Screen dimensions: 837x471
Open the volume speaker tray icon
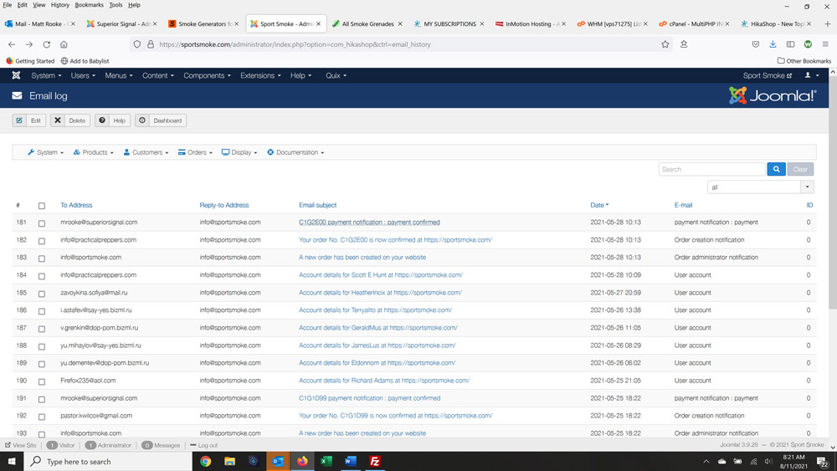(768, 462)
